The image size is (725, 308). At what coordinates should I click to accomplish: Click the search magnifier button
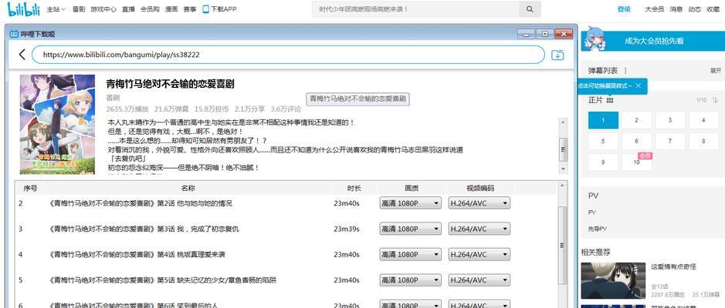[x=530, y=8]
